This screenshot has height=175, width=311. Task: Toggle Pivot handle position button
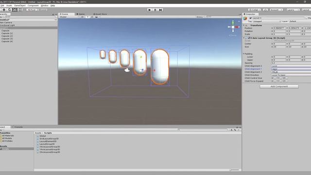(32, 10)
